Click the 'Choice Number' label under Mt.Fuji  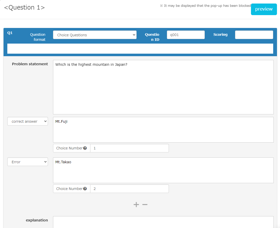tap(69, 148)
